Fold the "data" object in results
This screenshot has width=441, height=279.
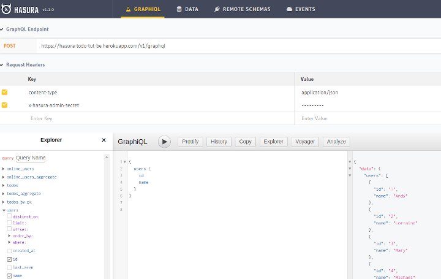350,169
